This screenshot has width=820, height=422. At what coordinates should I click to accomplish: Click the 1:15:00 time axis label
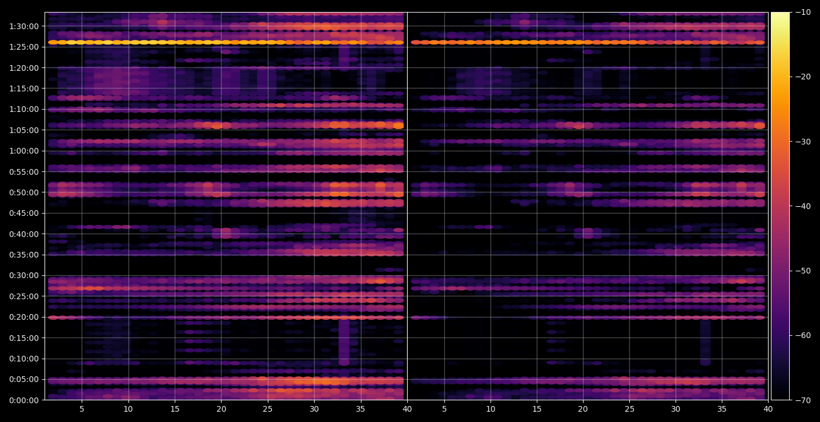click(24, 89)
